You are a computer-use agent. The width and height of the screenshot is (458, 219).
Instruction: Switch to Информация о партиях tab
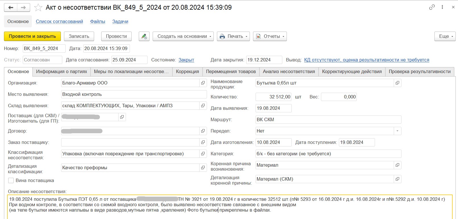point(61,72)
